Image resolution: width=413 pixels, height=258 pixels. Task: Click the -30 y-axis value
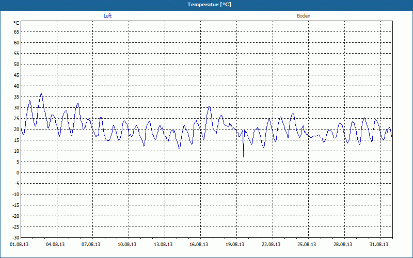(x=16, y=238)
